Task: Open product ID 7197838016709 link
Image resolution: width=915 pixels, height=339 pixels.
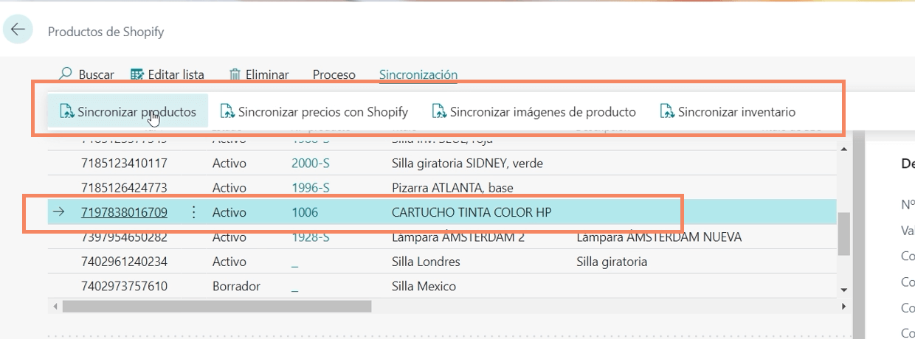Action: (124, 212)
